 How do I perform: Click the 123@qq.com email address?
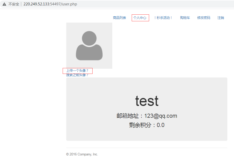161,116
